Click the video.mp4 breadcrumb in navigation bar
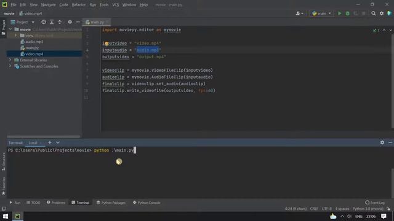Image resolution: width=394 pixels, height=221 pixels. click(x=31, y=14)
